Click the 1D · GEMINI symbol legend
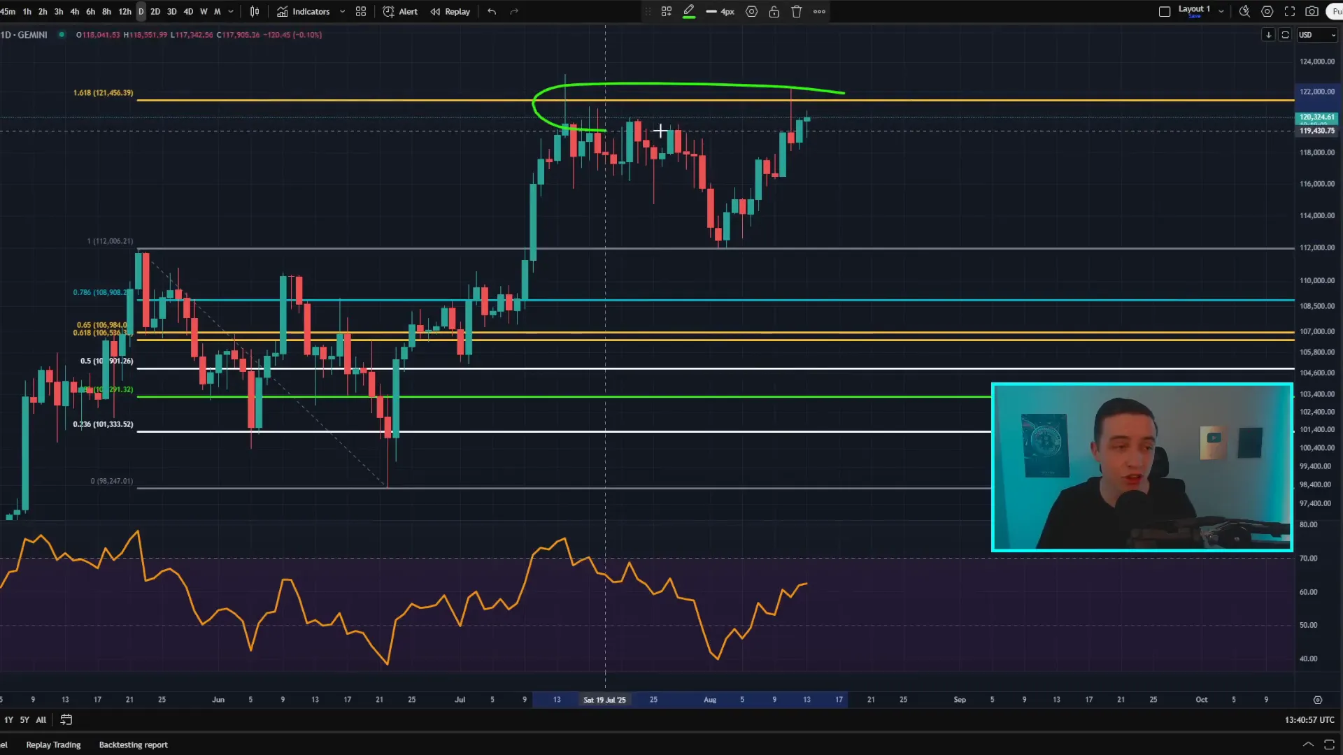The image size is (1343, 755). tap(24, 35)
